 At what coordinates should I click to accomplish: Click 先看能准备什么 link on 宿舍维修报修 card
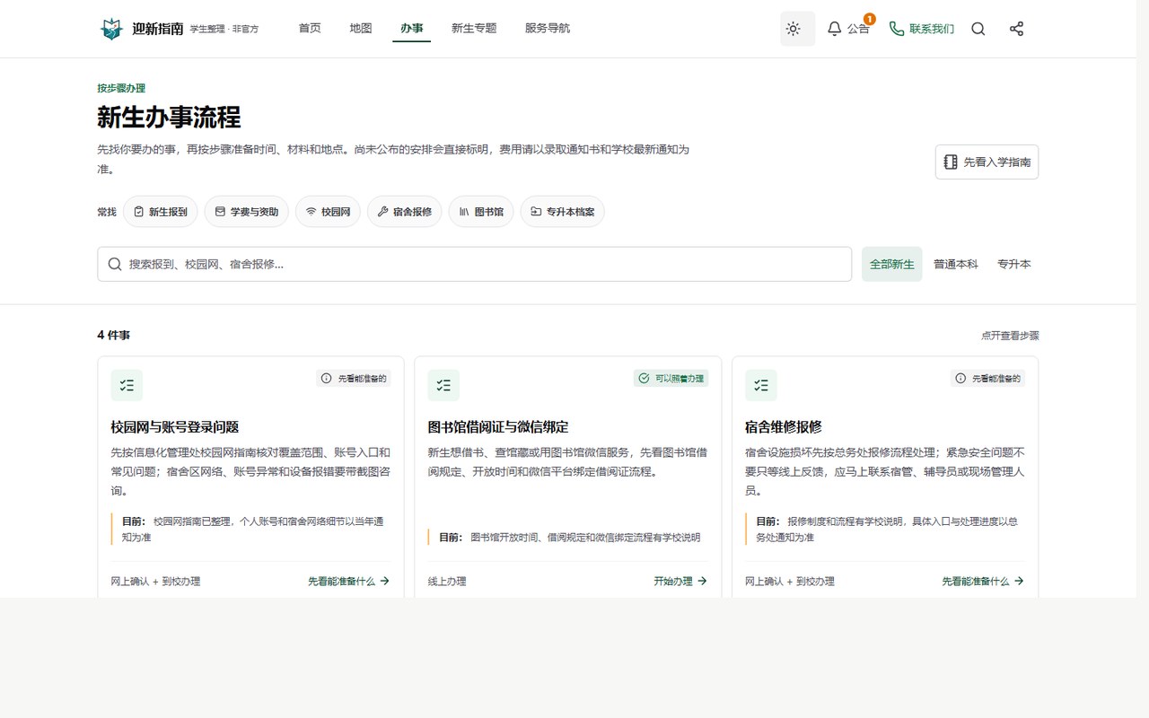[x=983, y=581]
